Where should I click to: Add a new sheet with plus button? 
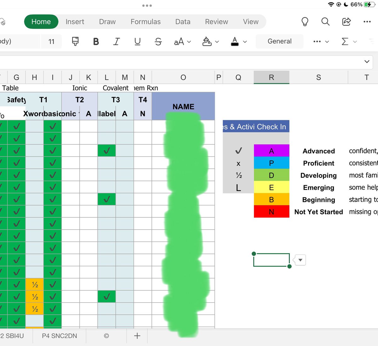(x=137, y=336)
